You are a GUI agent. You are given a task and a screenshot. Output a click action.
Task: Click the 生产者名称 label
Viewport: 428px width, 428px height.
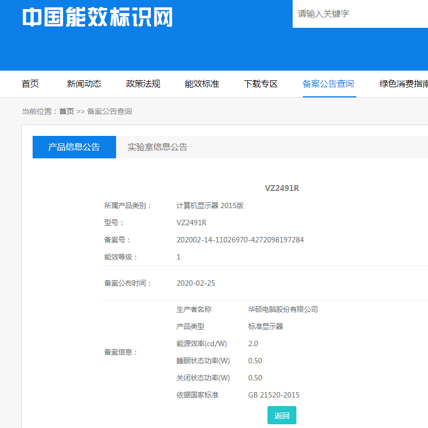click(194, 310)
